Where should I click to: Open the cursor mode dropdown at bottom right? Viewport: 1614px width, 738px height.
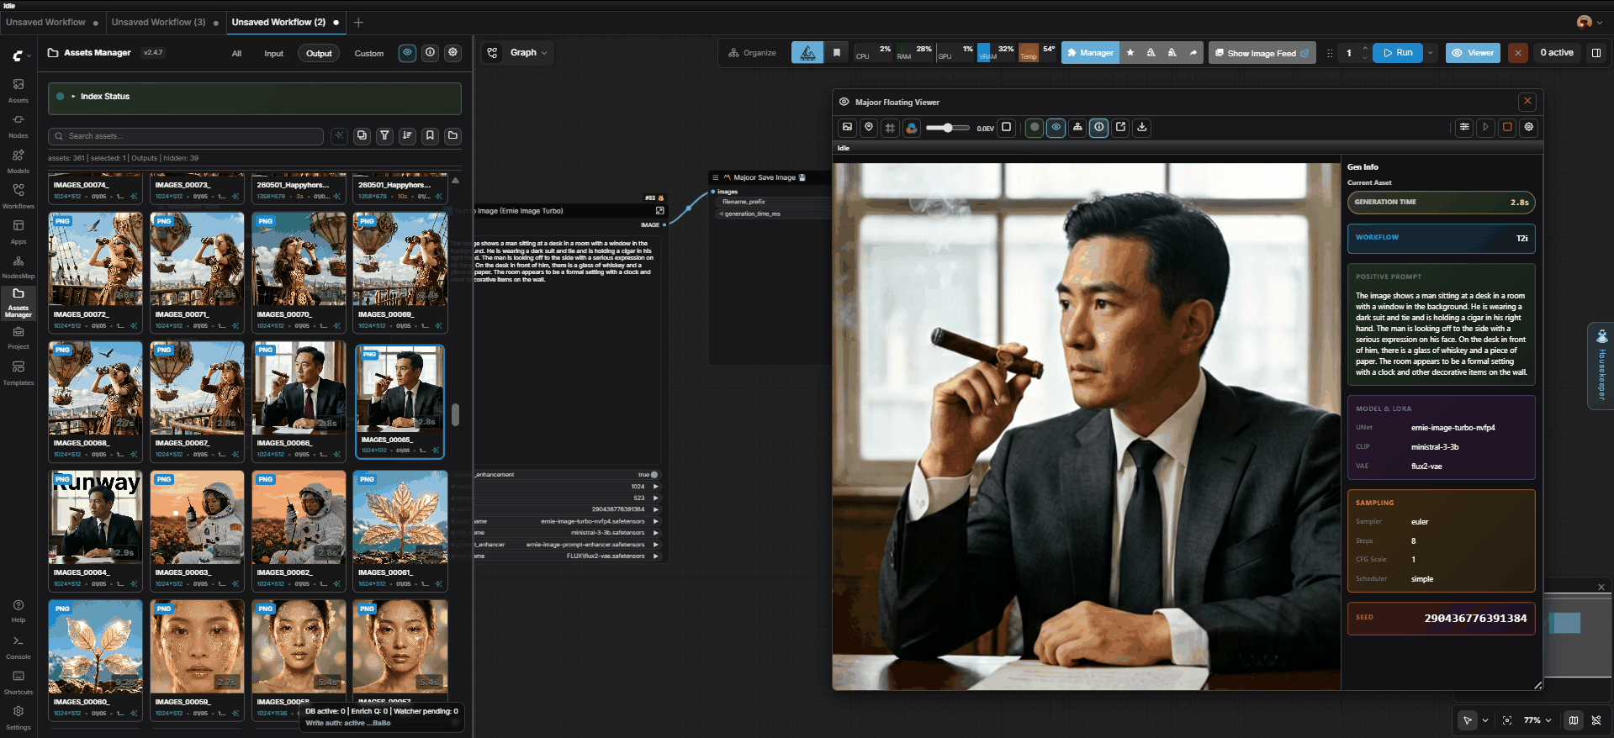point(1485,720)
